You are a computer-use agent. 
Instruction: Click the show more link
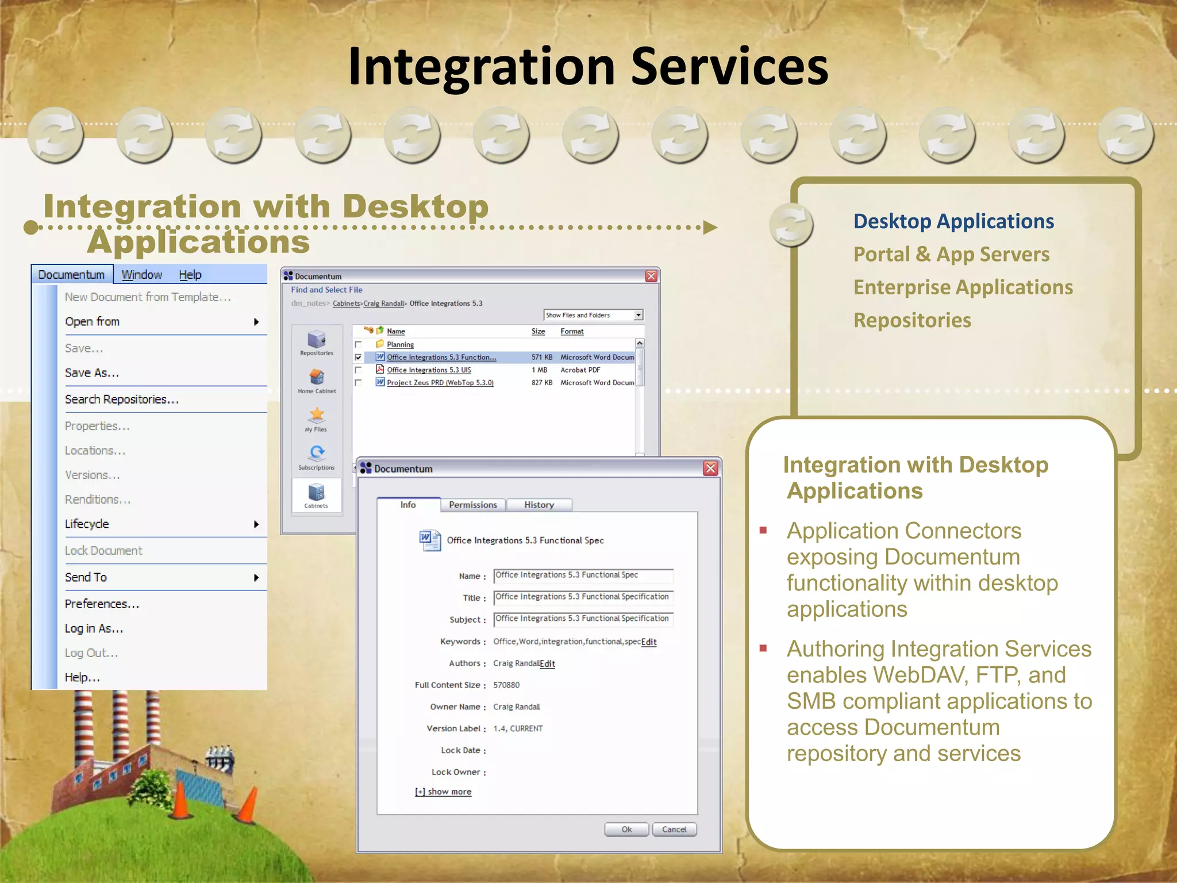point(443,792)
